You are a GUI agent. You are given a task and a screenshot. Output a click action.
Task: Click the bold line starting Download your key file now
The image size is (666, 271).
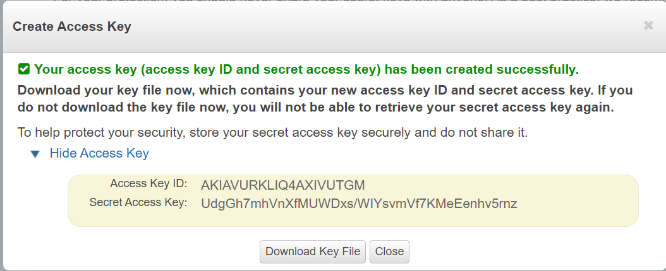coord(325,90)
